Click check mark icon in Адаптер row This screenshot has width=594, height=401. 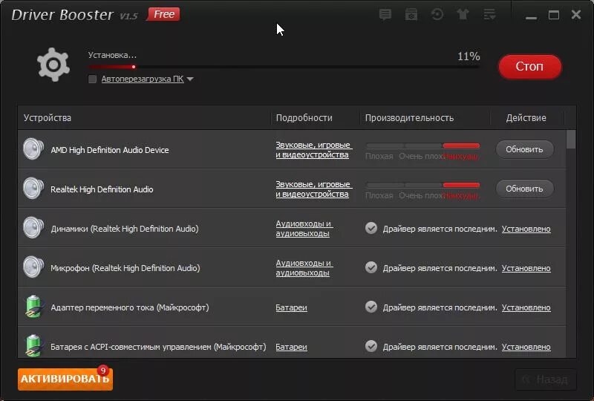371,307
